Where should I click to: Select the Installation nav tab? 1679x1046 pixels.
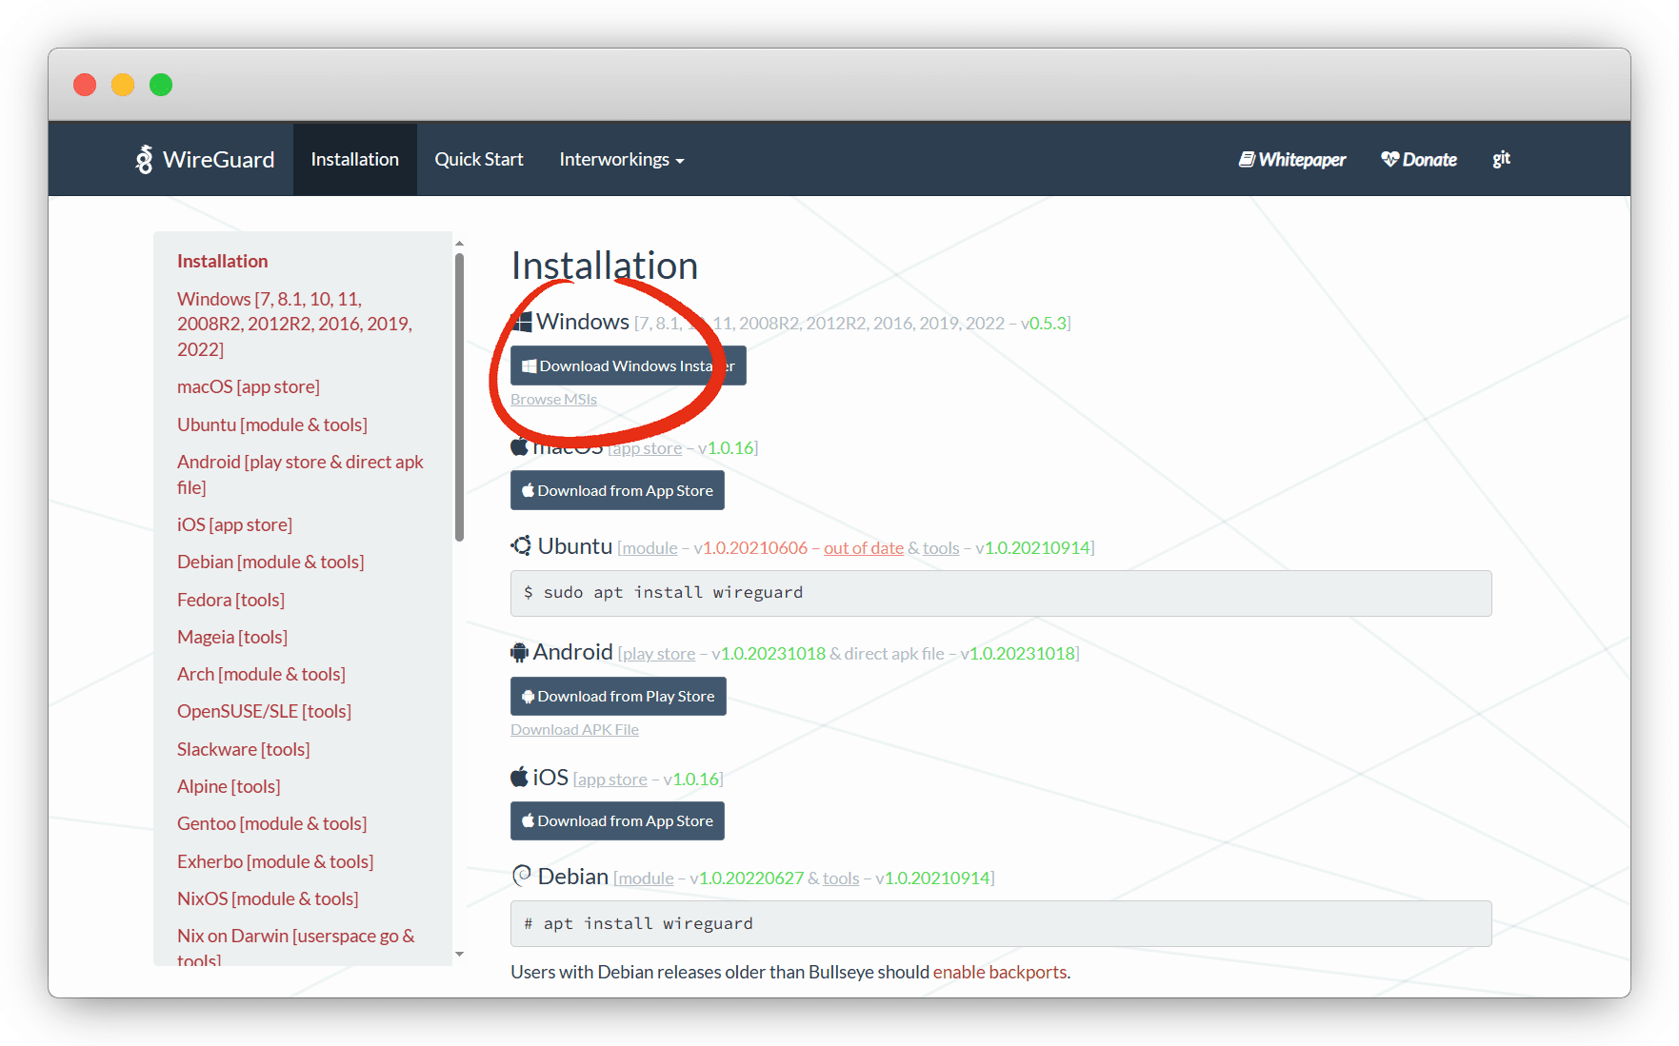354,159
